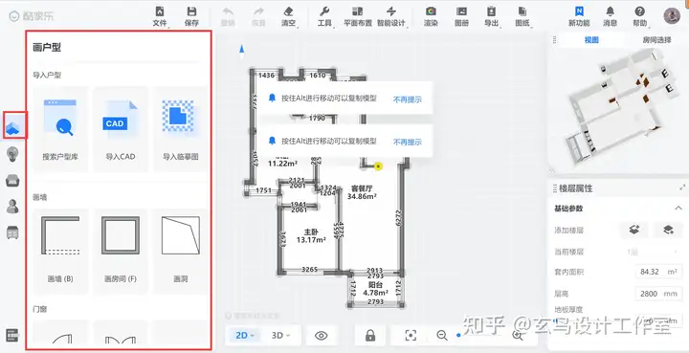Open the 2D view mode dropdown

[x=245, y=336]
